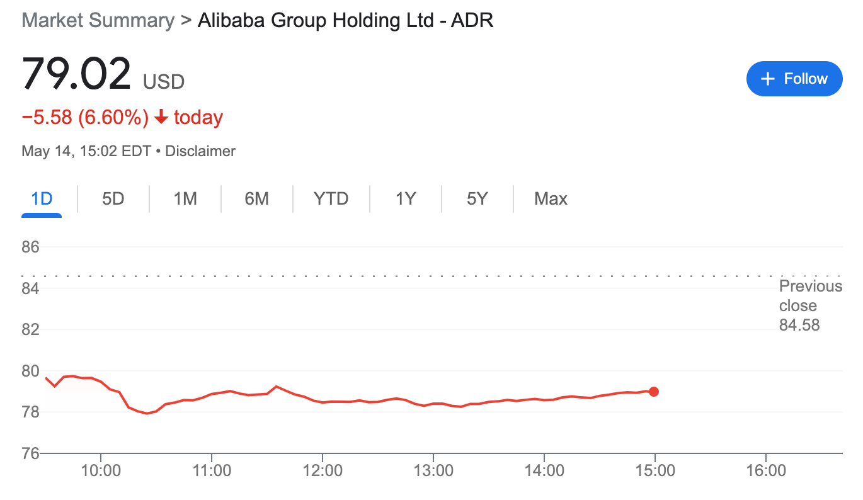View the YTD performance tab

coord(330,198)
